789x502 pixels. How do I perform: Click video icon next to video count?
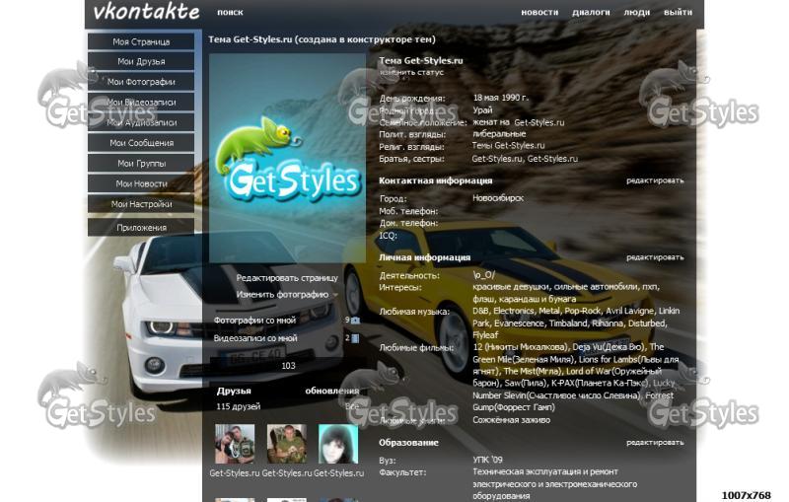(355, 338)
